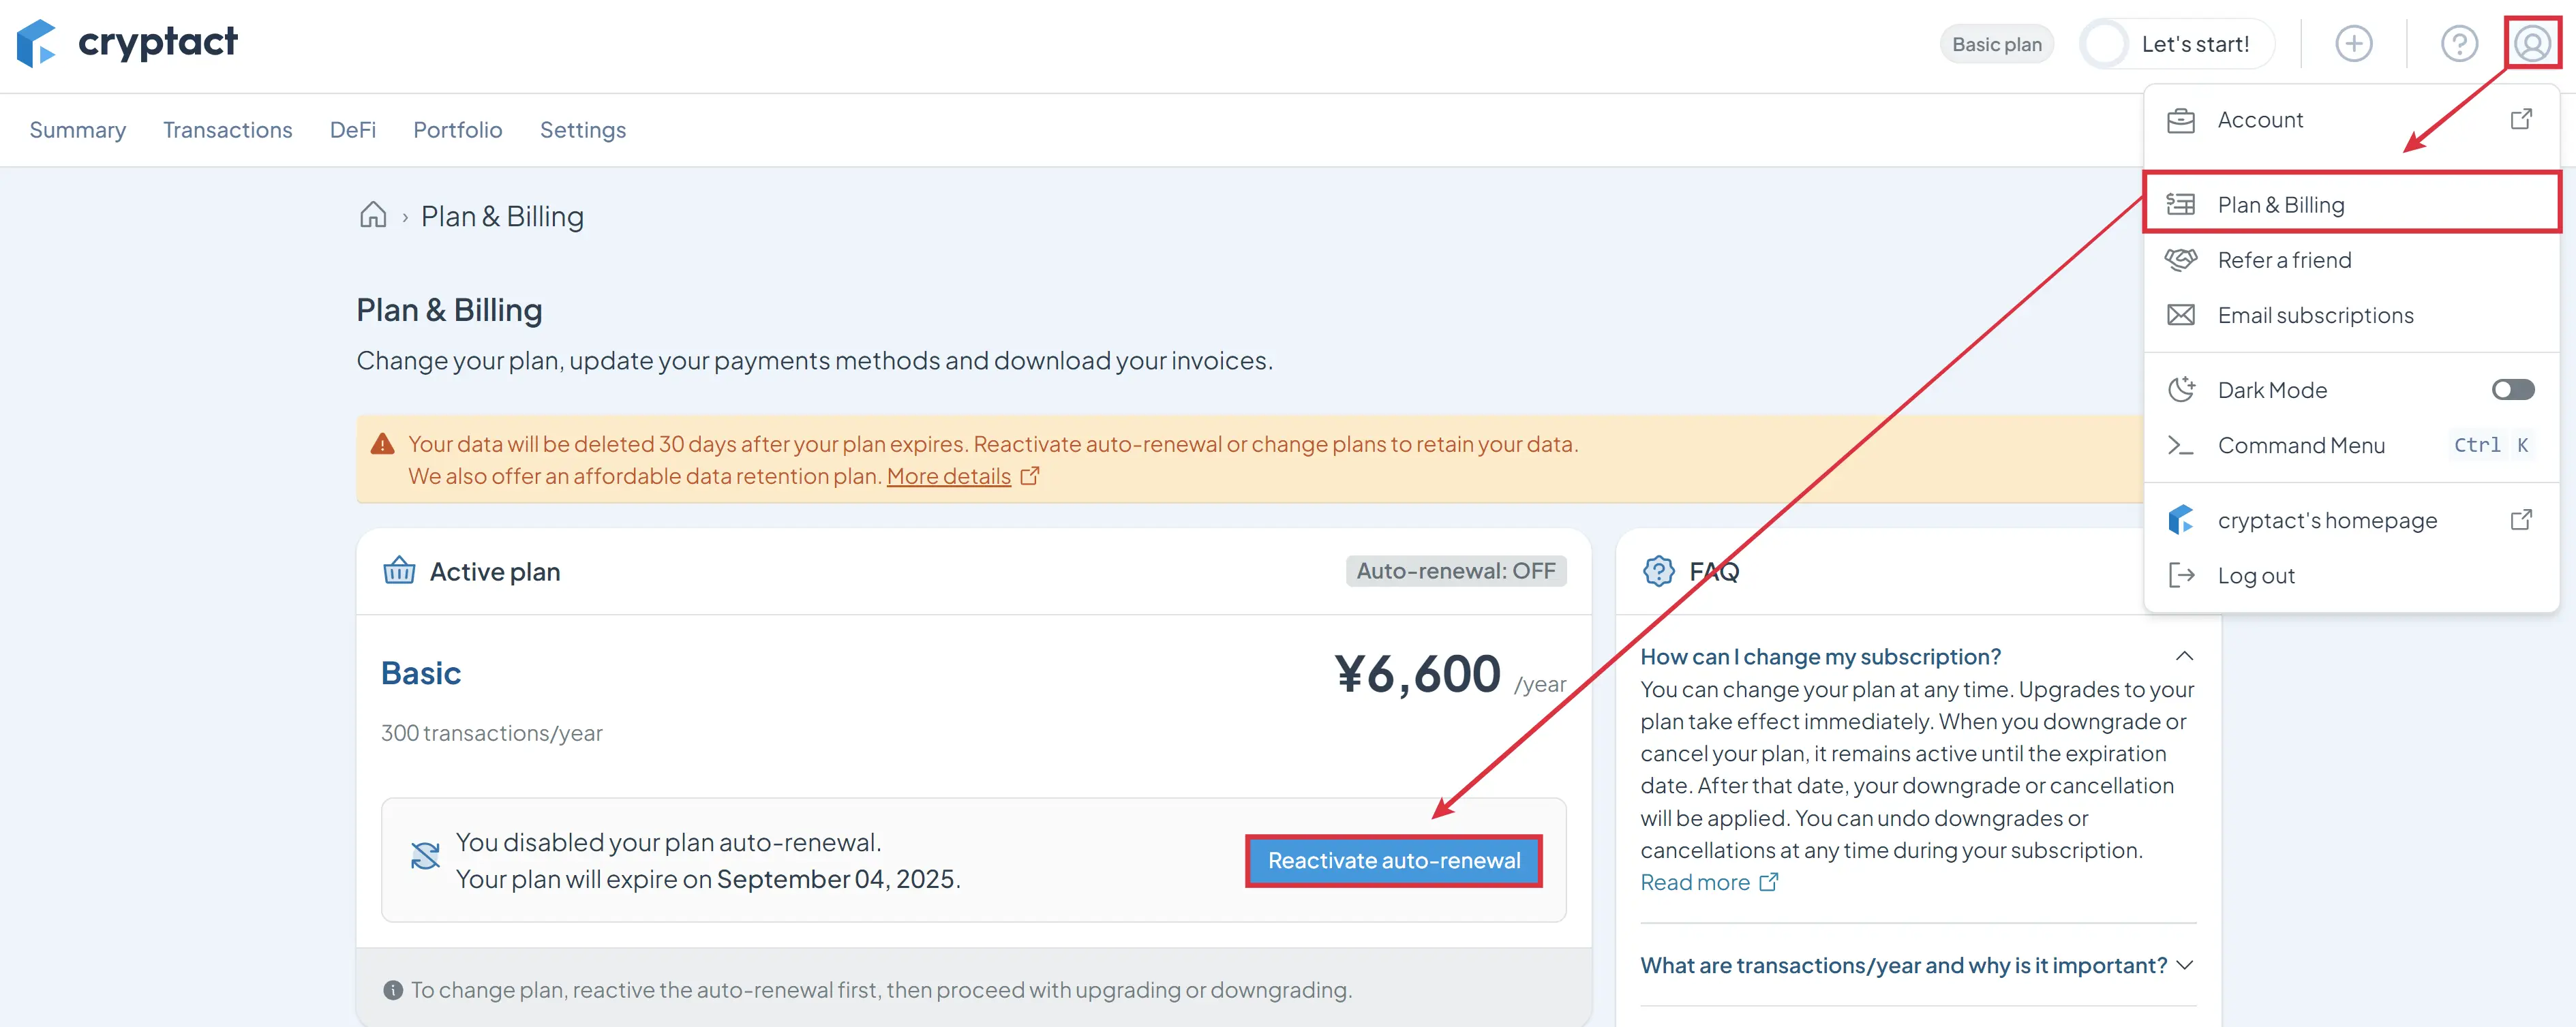Click the Plan & Billing breadcrumb text
The image size is (2576, 1027).
[x=502, y=216]
